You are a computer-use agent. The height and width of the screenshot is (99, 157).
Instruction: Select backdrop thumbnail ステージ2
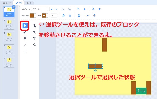[x=9, y=50]
